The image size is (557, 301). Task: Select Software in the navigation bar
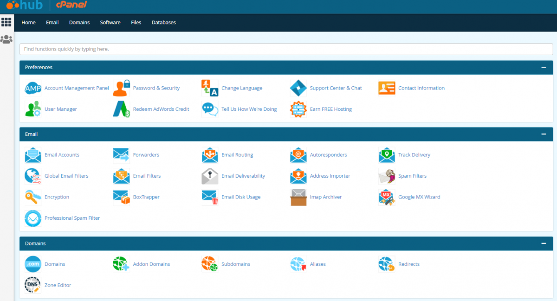[x=110, y=22]
